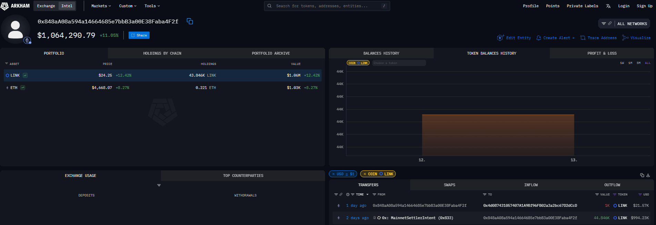Remove the COIN LINK filter chip in transfers
The width and height of the screenshot is (656, 225).
pos(365,174)
